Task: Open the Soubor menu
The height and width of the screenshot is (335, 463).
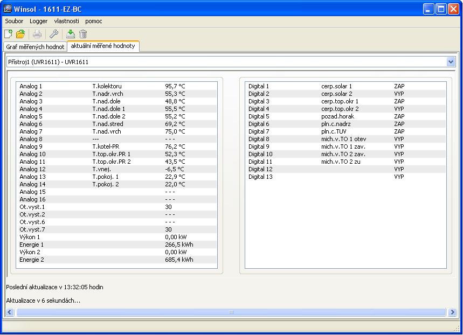Action: (14, 21)
